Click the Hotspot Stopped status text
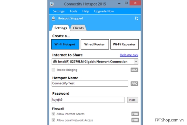The height and width of the screenshot is (125, 187). click(x=70, y=18)
